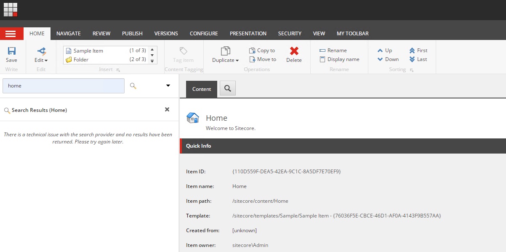Click the Created from [unknown] value
This screenshot has width=506, height=252.
[x=245, y=231]
